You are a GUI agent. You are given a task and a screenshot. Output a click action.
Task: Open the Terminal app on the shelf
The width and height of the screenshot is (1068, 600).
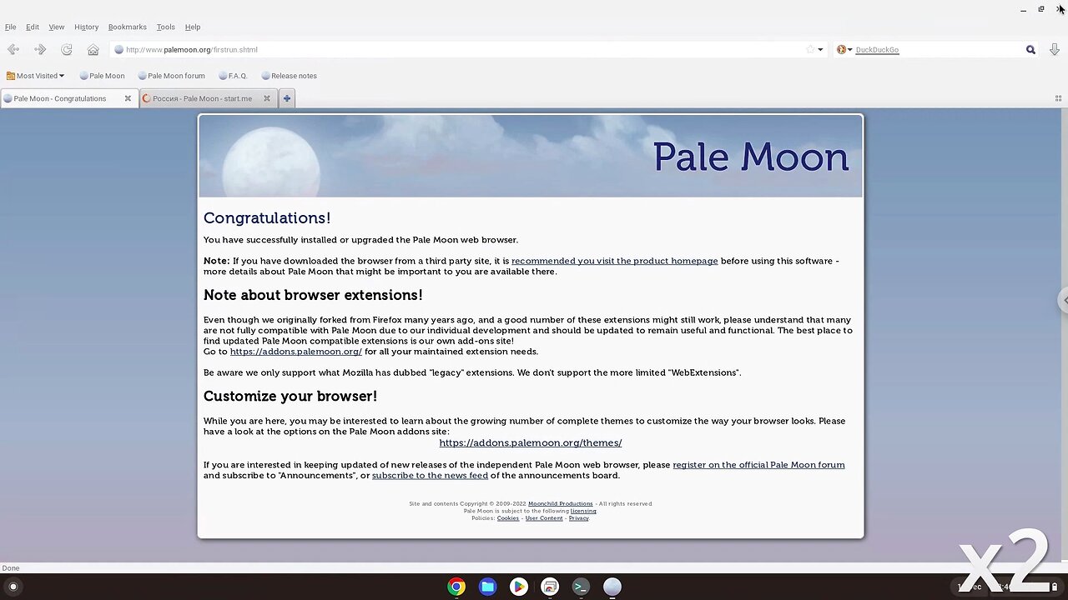[x=581, y=587]
